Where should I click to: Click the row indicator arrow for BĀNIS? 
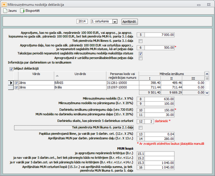coord(11,83)
